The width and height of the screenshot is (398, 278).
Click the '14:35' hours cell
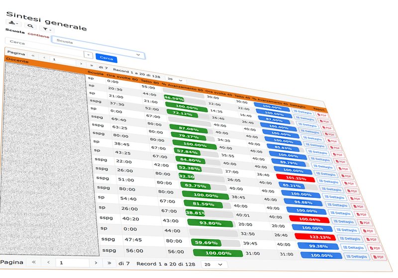pyautogui.click(x=216, y=111)
